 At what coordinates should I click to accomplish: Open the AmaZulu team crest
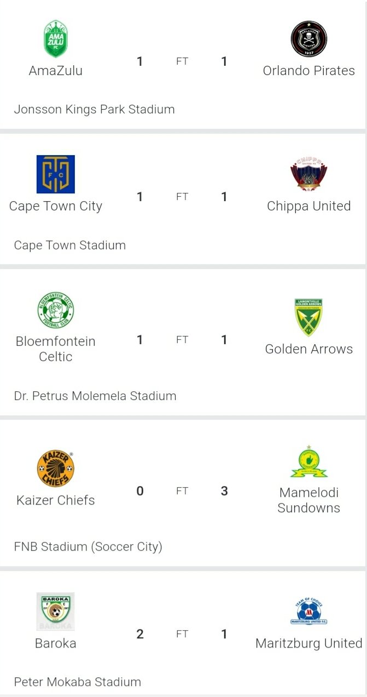[x=55, y=39]
